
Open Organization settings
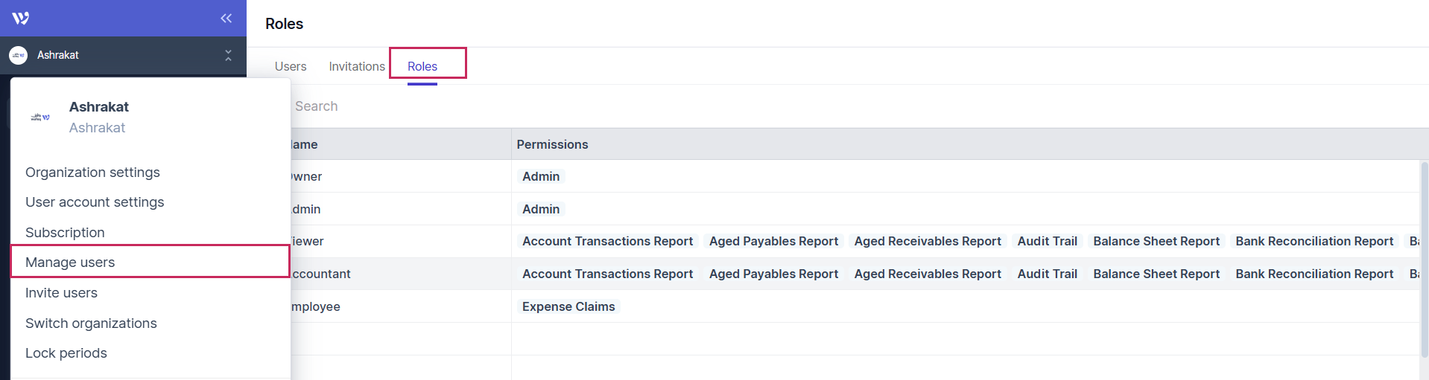(x=92, y=173)
